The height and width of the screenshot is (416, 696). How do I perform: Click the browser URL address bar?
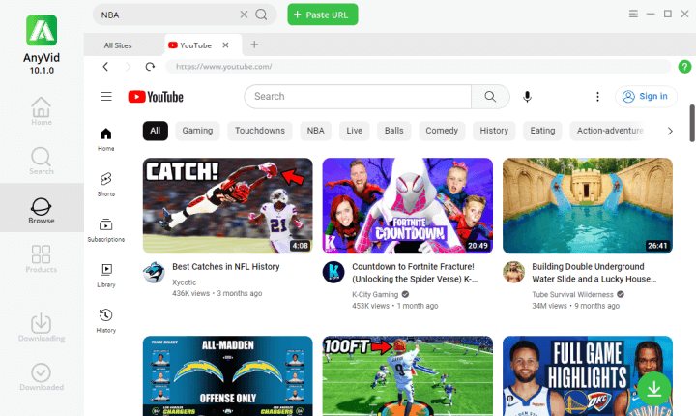pos(419,67)
